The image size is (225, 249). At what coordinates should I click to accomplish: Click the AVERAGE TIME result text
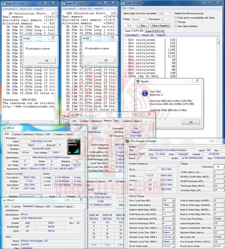tap(168, 110)
